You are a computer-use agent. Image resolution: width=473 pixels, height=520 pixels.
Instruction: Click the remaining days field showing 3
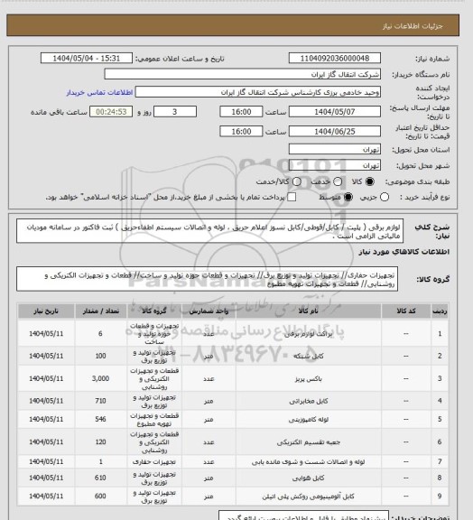(175, 112)
